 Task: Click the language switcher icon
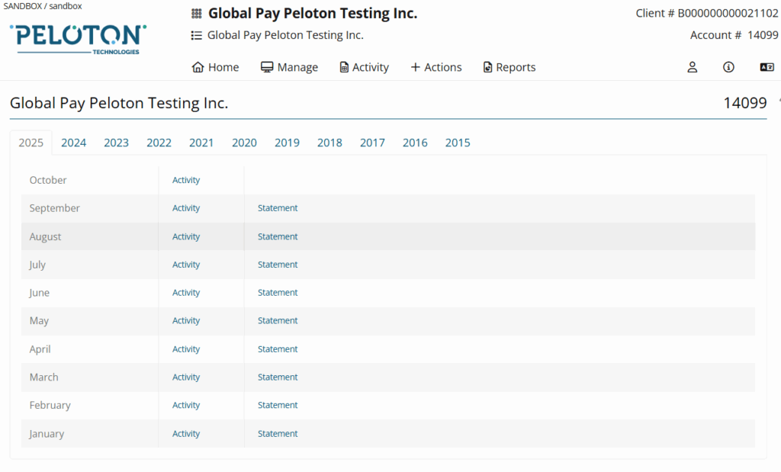[x=767, y=67]
